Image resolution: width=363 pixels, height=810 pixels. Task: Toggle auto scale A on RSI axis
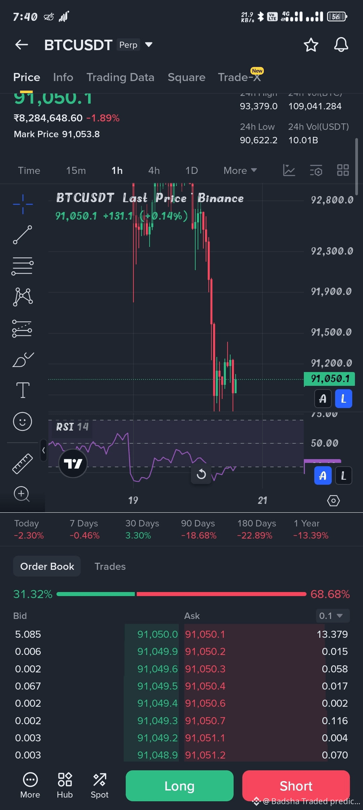point(323,475)
